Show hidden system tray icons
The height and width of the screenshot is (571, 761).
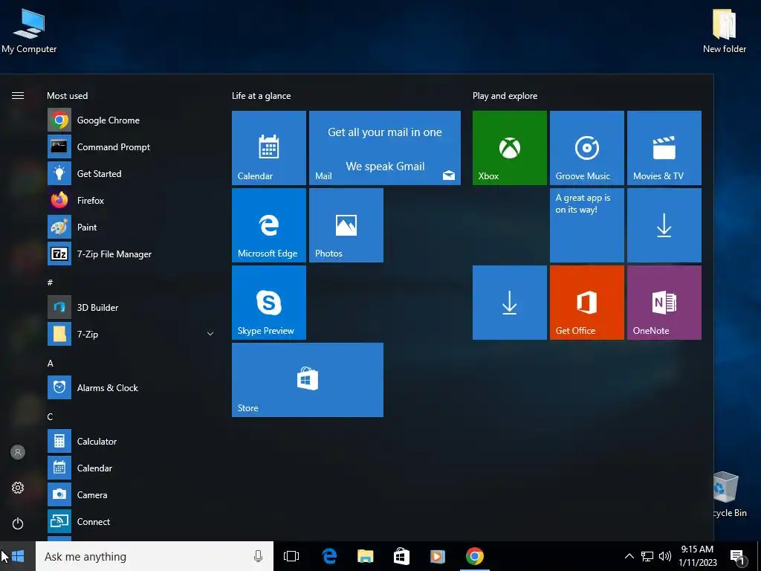pos(629,556)
